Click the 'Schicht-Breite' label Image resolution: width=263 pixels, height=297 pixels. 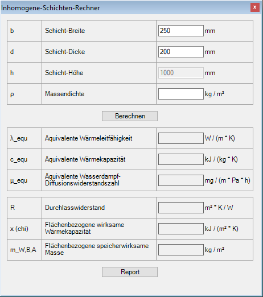click(65, 31)
